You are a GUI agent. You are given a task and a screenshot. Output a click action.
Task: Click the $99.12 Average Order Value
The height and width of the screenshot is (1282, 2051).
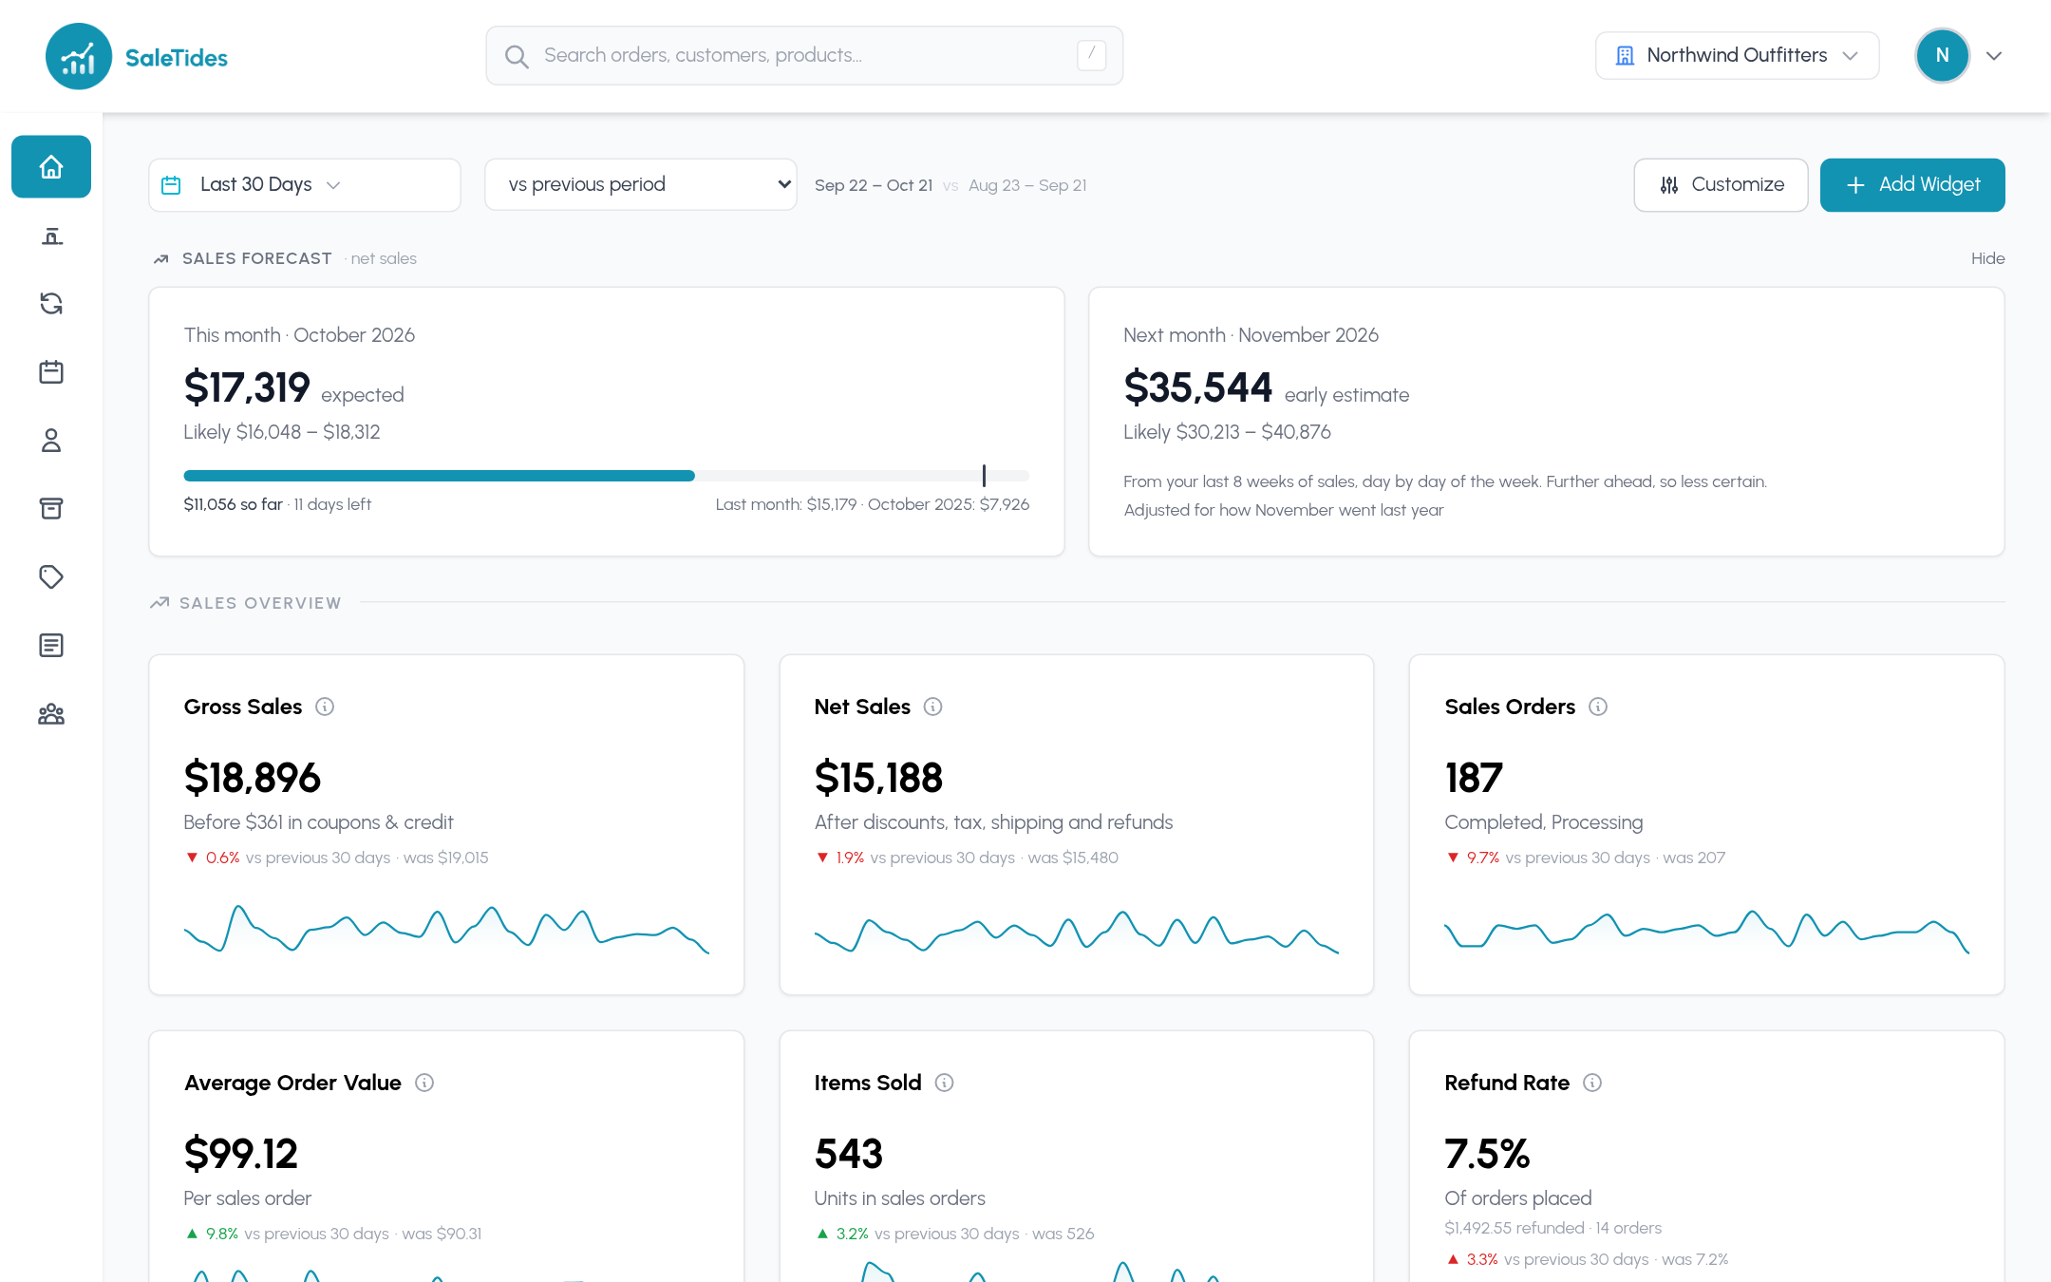pyautogui.click(x=240, y=1154)
